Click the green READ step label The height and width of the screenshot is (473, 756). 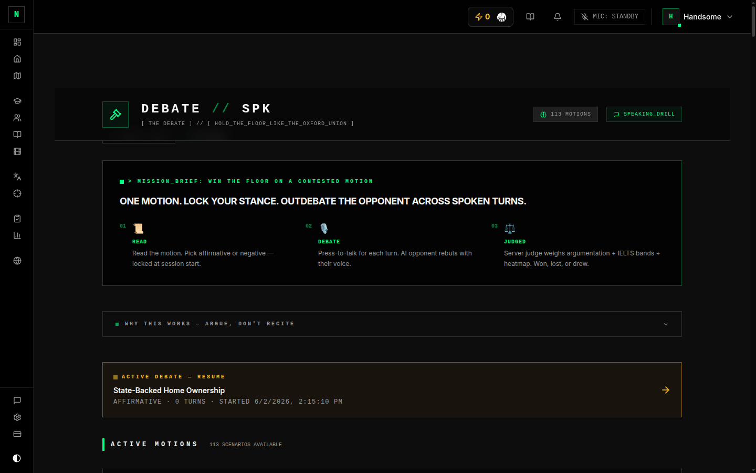[140, 242]
